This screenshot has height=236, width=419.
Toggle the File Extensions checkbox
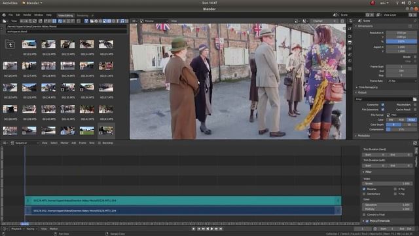click(382, 109)
